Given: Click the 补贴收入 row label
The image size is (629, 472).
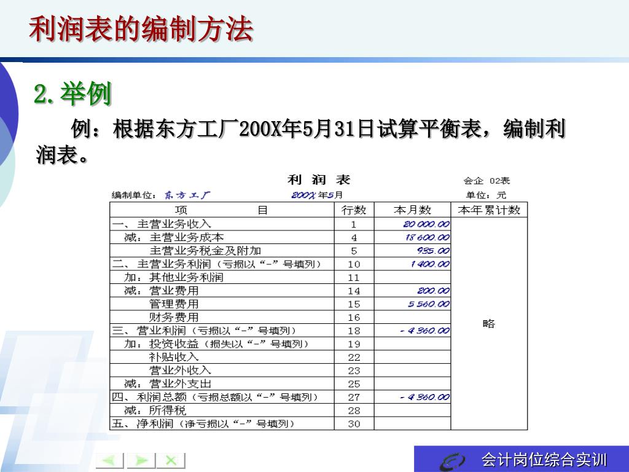Looking at the screenshot, I should (x=174, y=357).
